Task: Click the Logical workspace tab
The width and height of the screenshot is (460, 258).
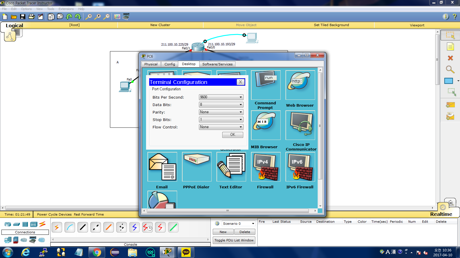Action: (14, 25)
